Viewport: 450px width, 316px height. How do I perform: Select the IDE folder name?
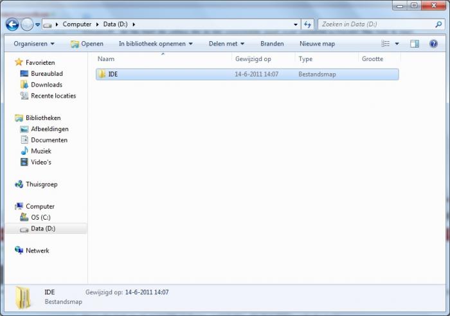point(113,74)
